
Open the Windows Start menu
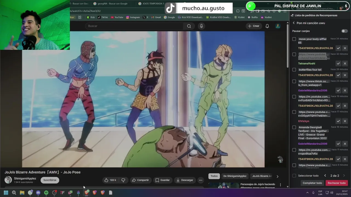(6, 193)
